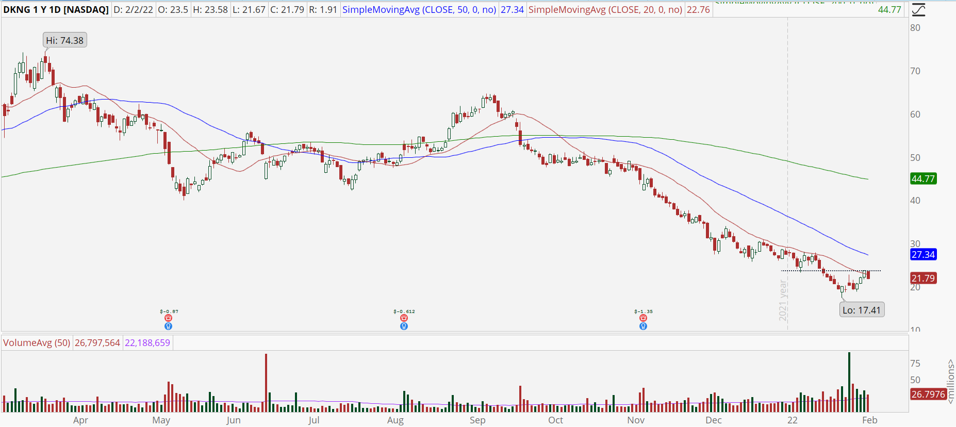Click the 22.76 value in the header
This screenshot has height=427, width=956.
[x=699, y=10]
